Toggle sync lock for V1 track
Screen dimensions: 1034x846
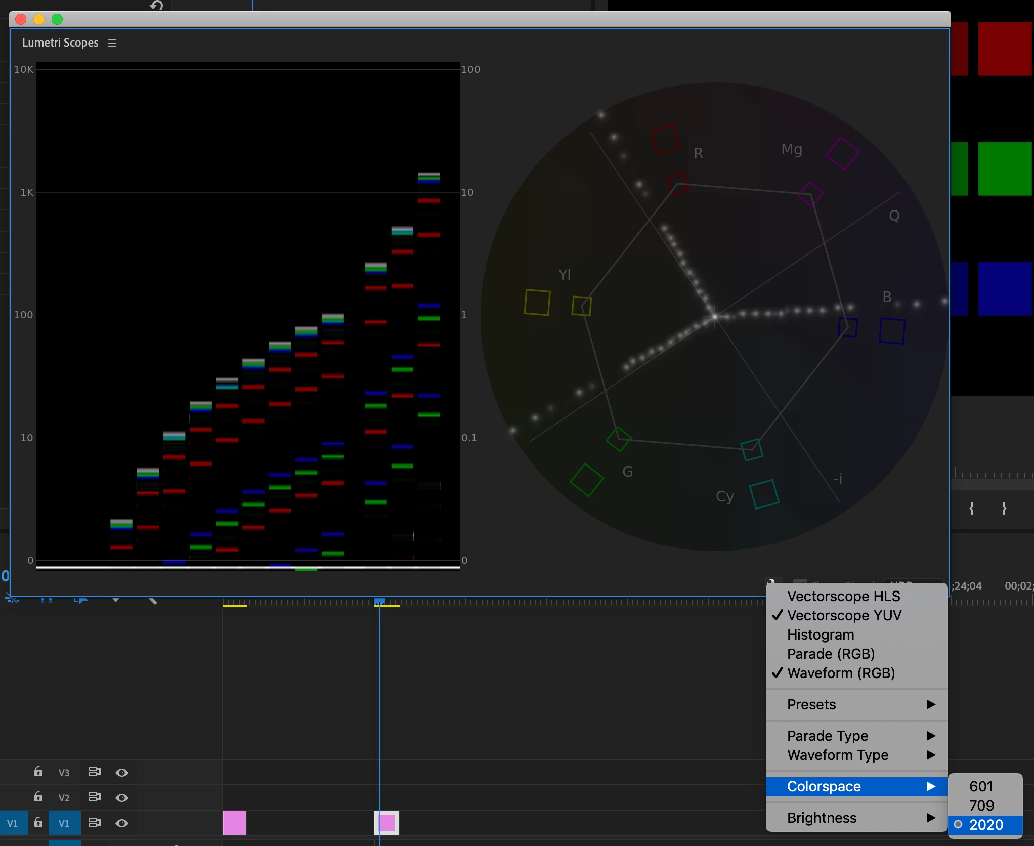coord(95,822)
